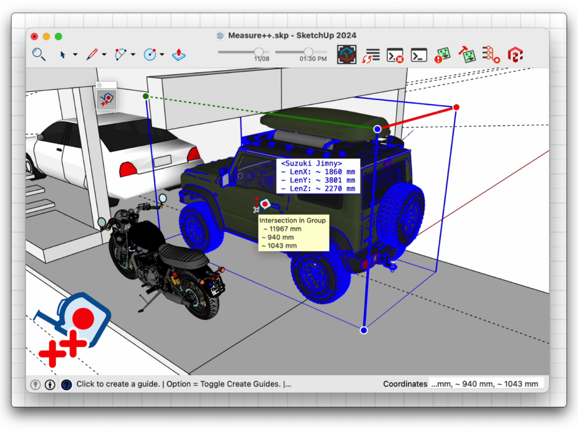Open the Circle tool dropdown arrow
This screenshot has width=578, height=433.
(x=162, y=55)
